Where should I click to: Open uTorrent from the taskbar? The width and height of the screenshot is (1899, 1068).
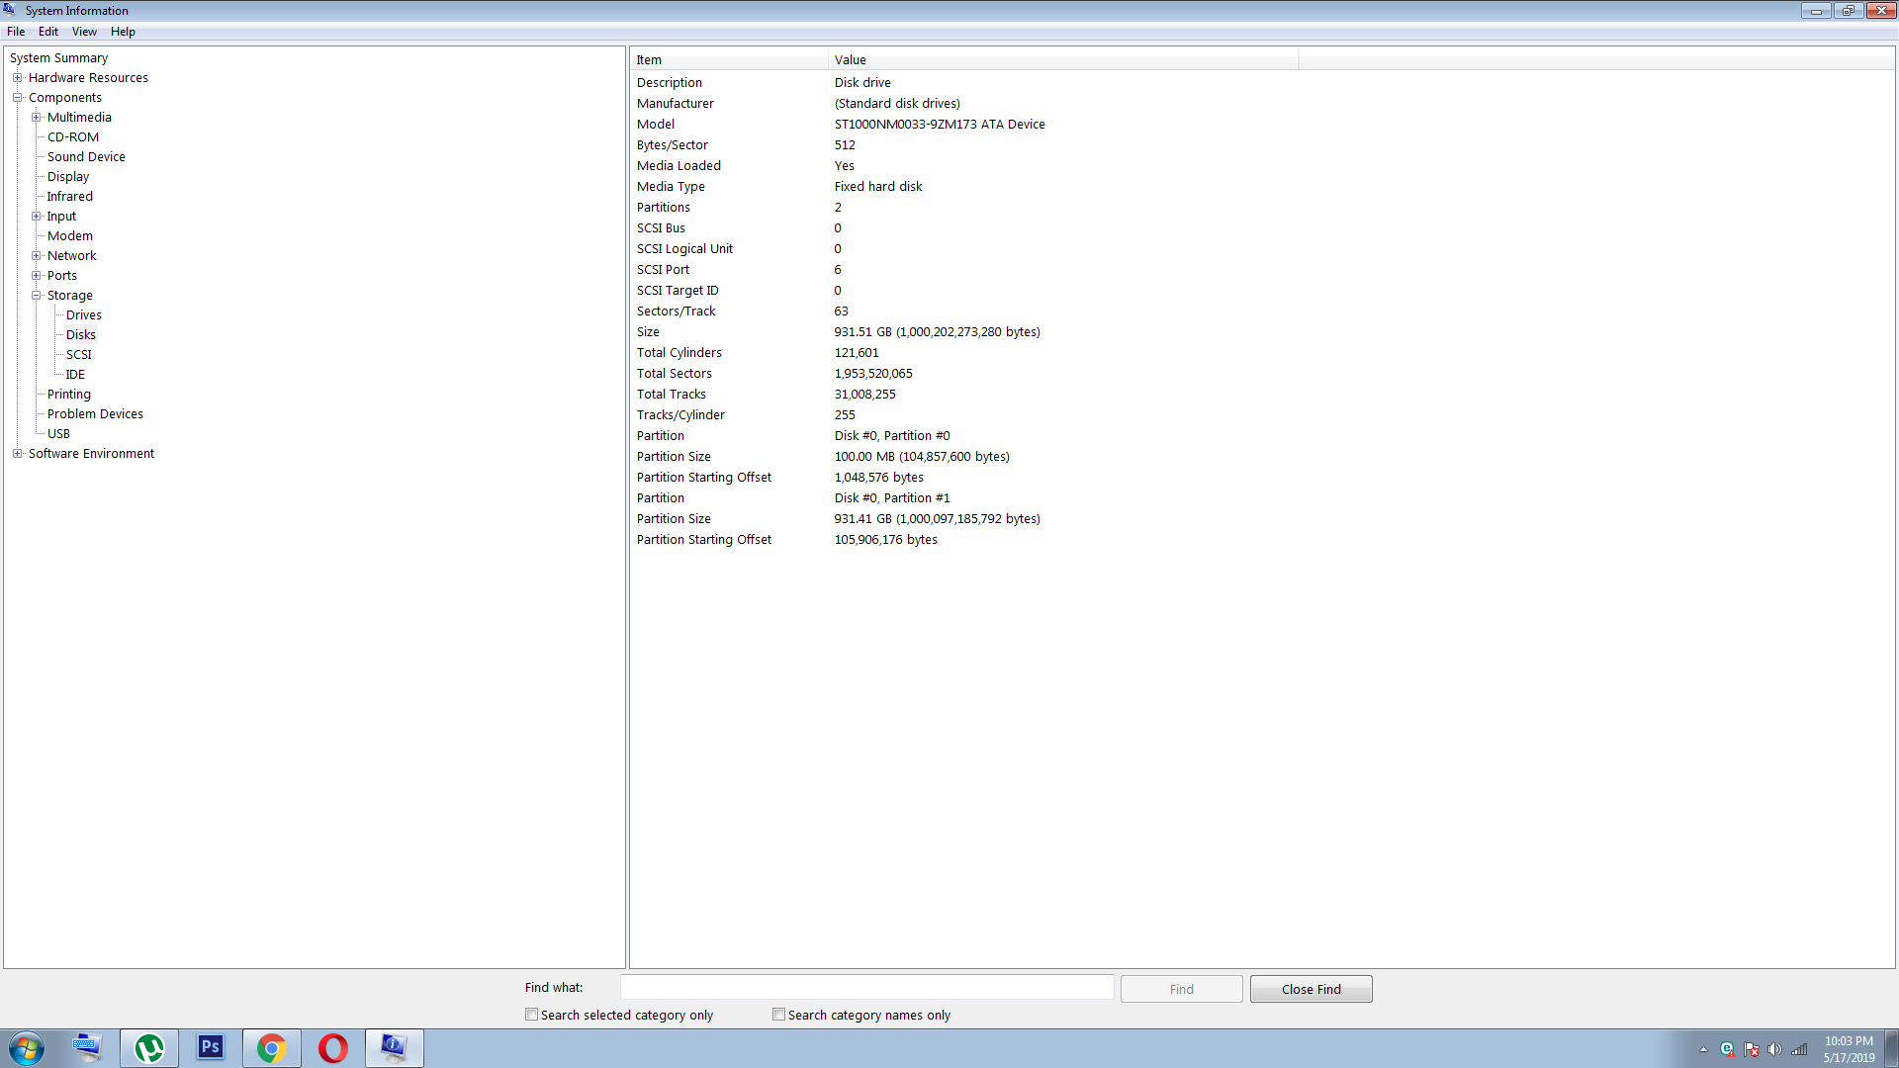point(149,1047)
